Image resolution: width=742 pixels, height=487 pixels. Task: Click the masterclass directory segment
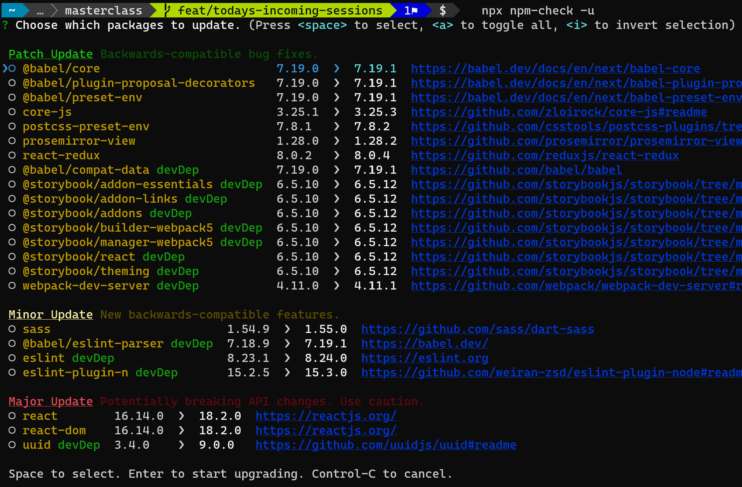point(104,10)
